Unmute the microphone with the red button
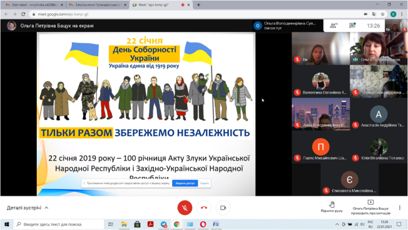The image size is (408, 230). (184, 208)
